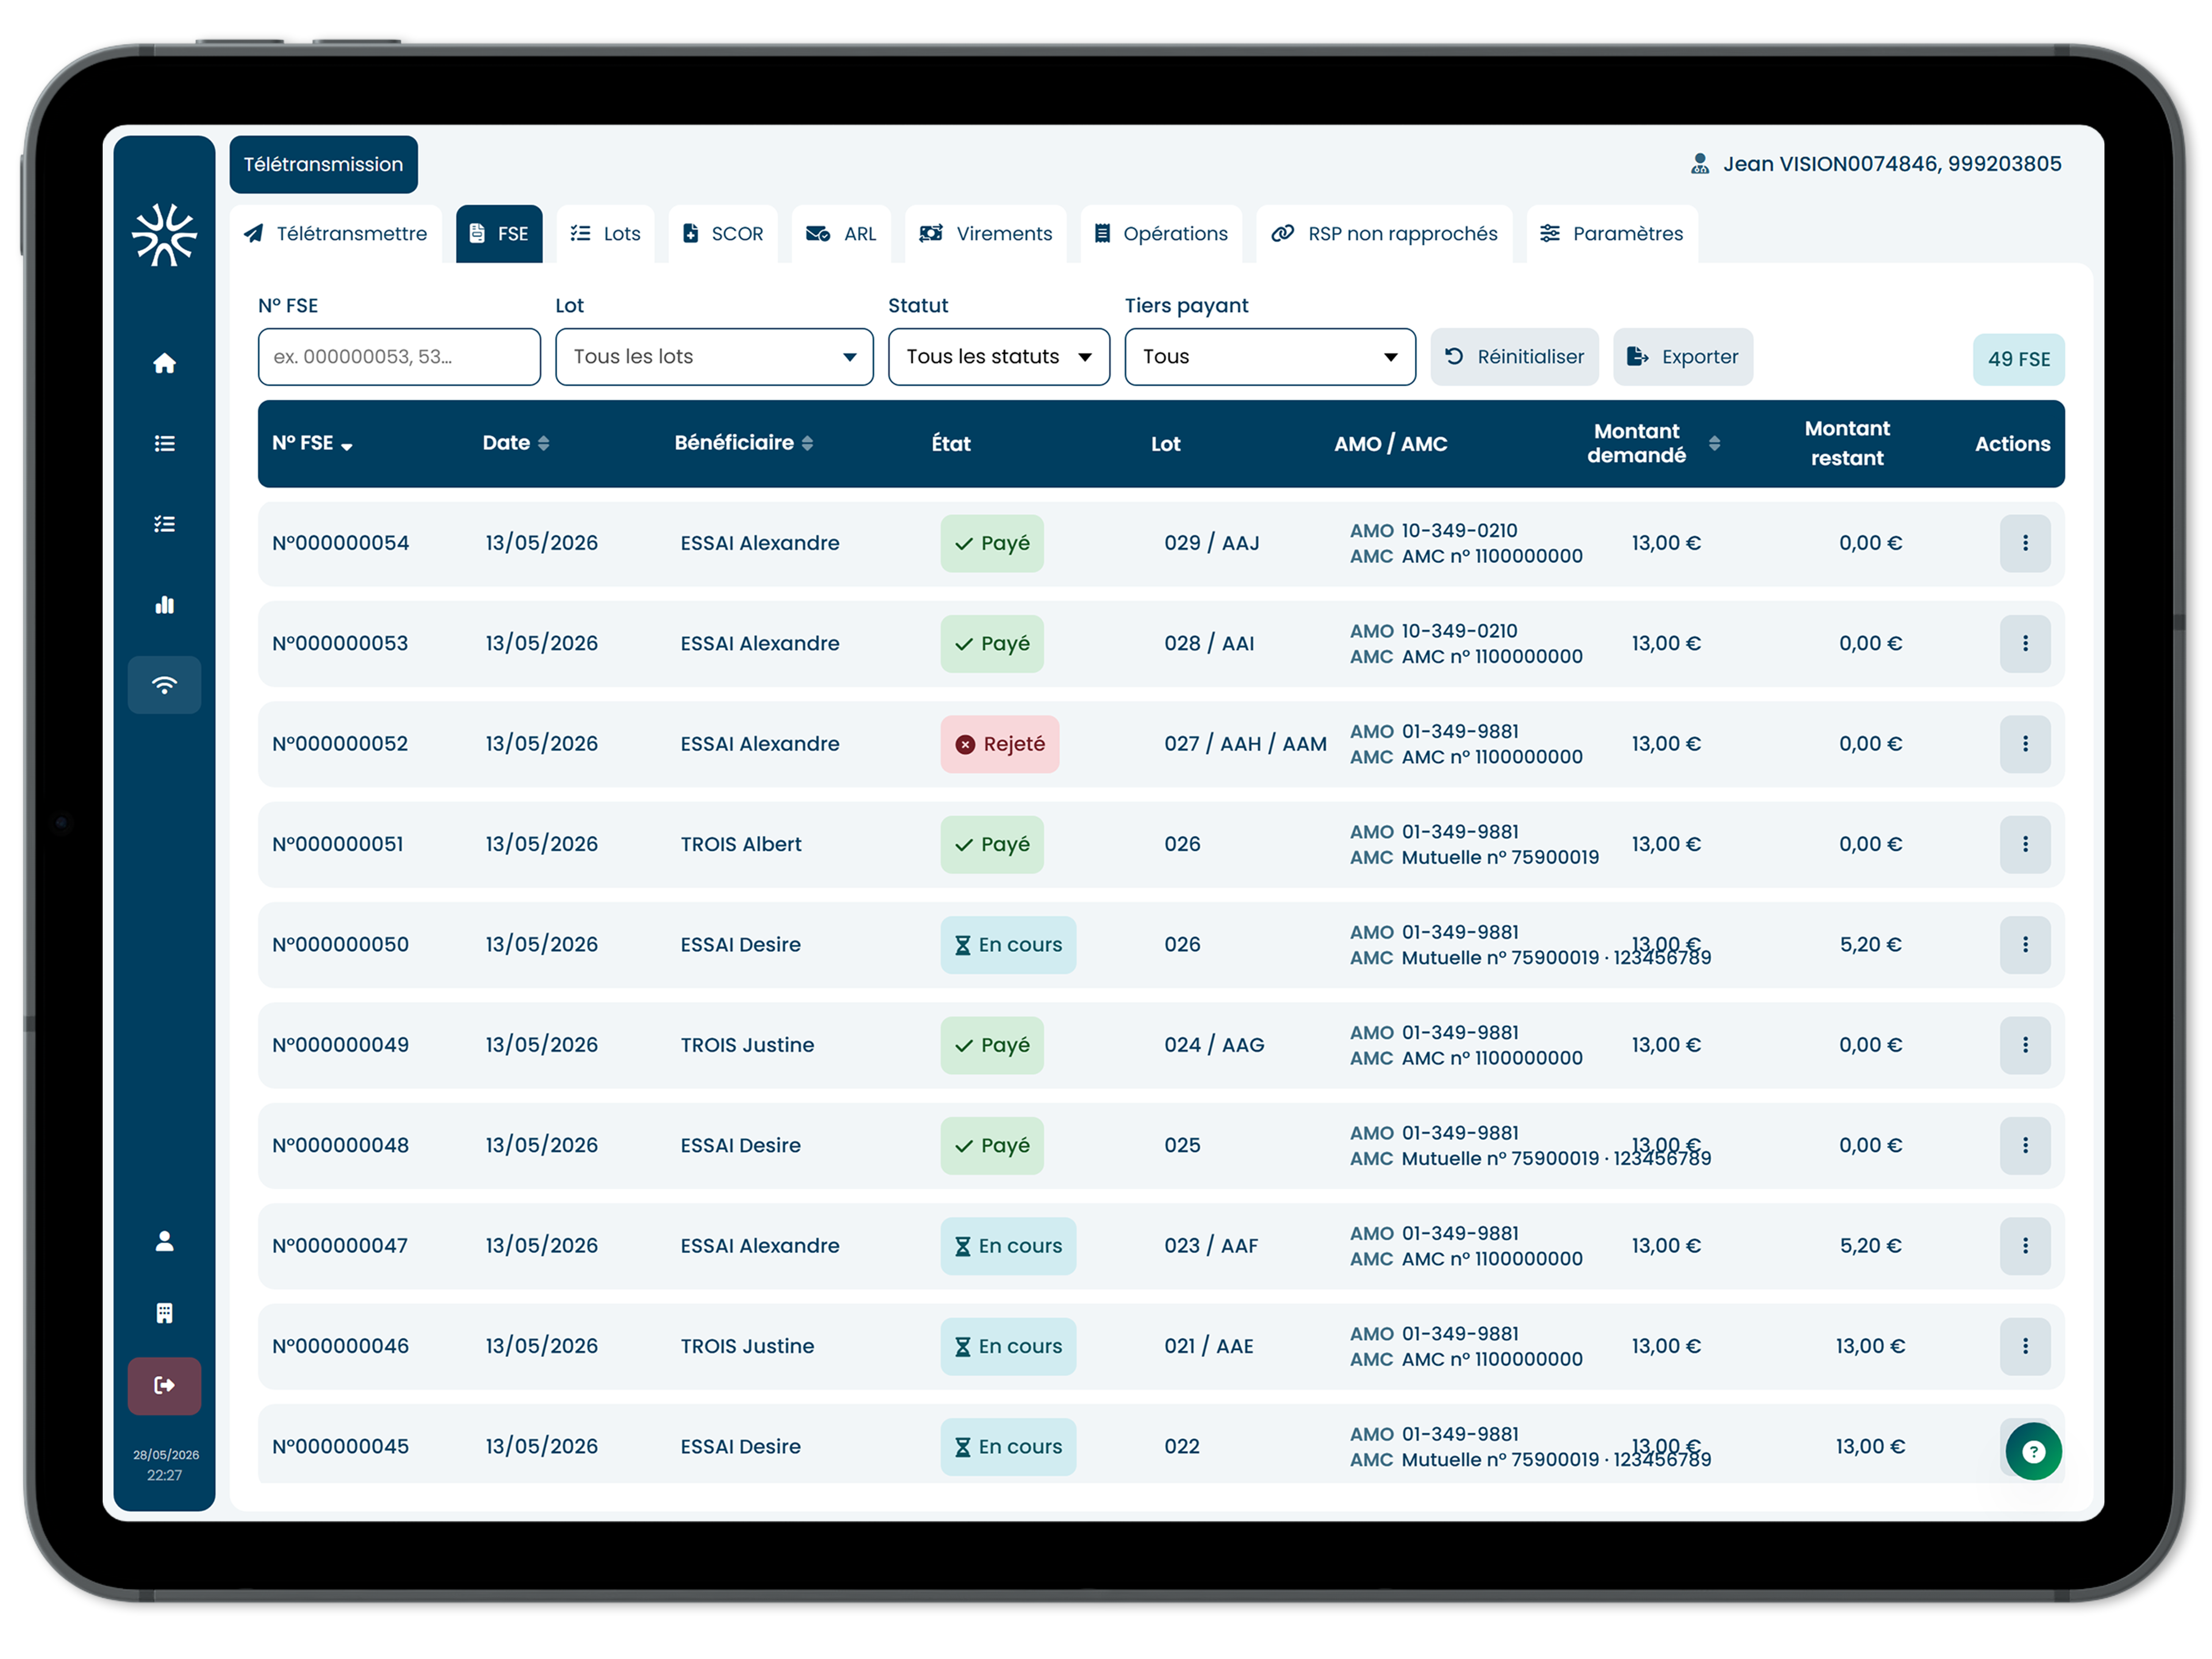Click lot 024 / AAG
The width and height of the screenshot is (2212, 1659).
(x=1214, y=1045)
